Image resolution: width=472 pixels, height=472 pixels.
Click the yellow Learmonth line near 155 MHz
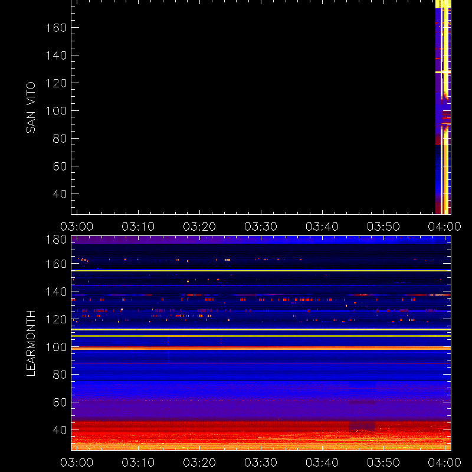[261, 271]
